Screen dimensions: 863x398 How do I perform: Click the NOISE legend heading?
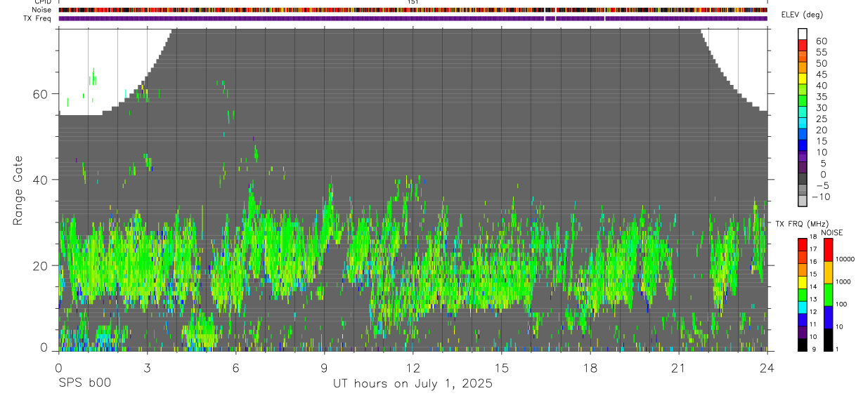pyautogui.click(x=832, y=232)
